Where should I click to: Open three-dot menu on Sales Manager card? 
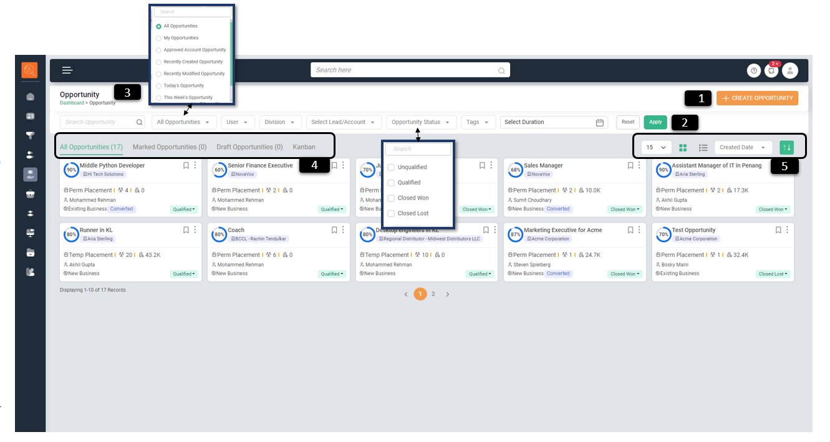point(639,166)
